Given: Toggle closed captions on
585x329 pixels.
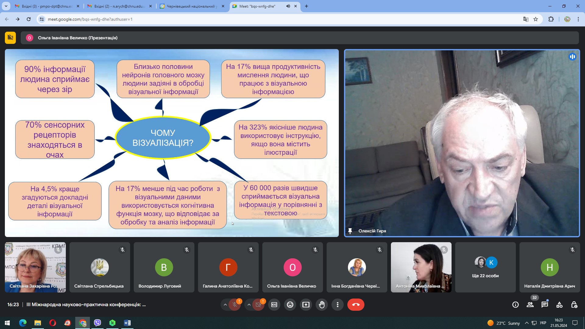Looking at the screenshot, I should (274, 305).
